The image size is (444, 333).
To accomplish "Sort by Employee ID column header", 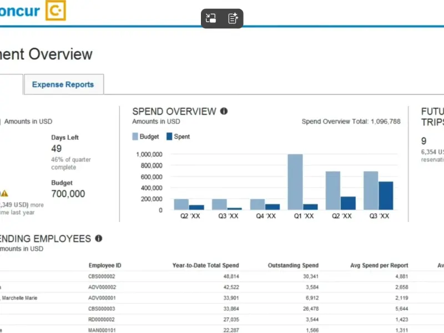I will pos(104,266).
